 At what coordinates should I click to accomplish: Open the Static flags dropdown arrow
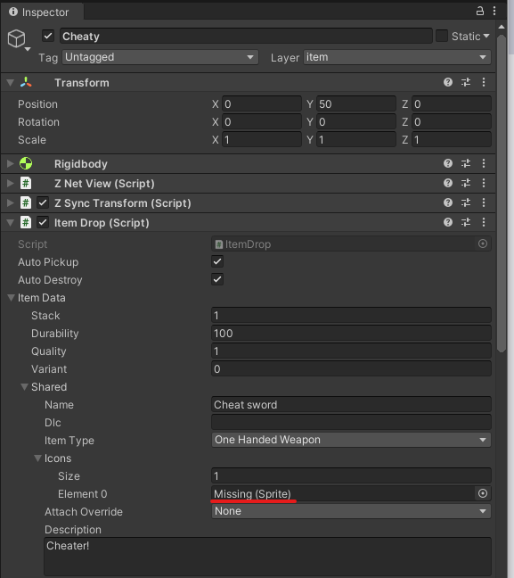click(x=486, y=36)
